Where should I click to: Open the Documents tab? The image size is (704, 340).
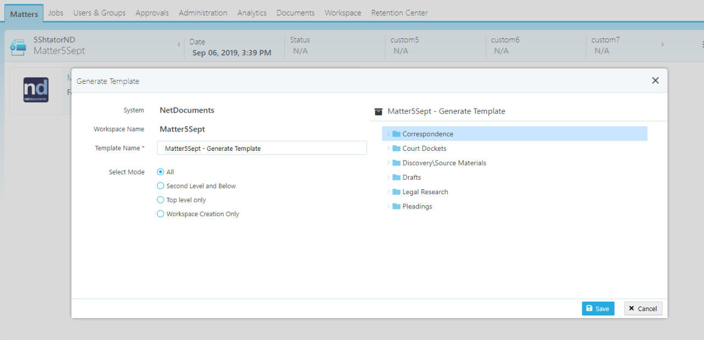(x=295, y=13)
